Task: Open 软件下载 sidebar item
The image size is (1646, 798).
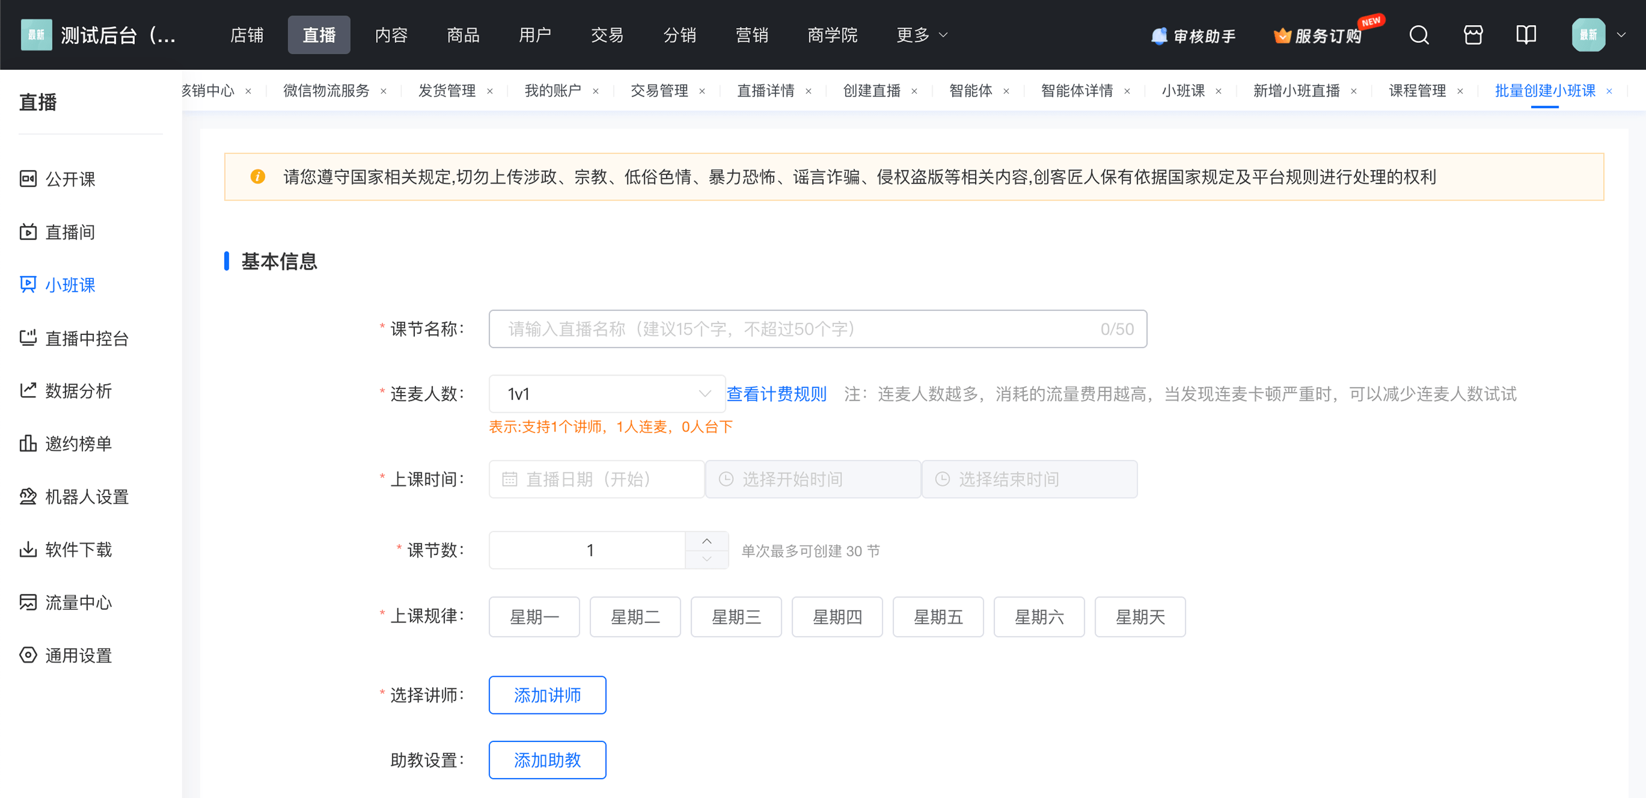Action: coord(66,549)
